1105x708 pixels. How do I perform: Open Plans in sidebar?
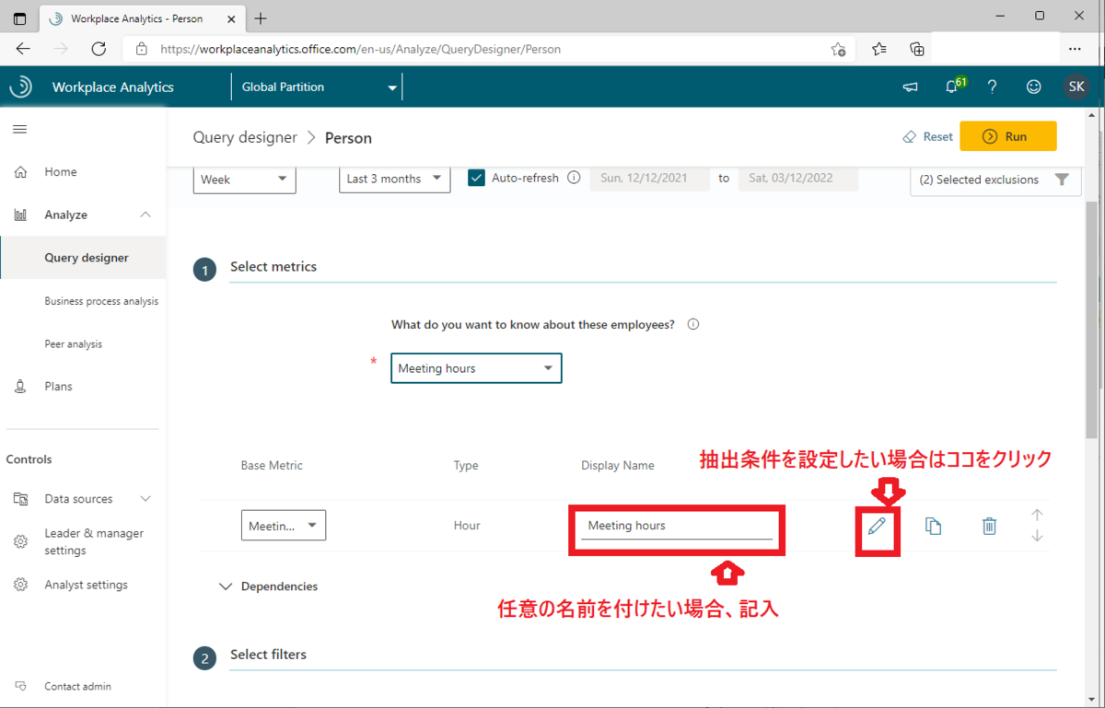[58, 386]
